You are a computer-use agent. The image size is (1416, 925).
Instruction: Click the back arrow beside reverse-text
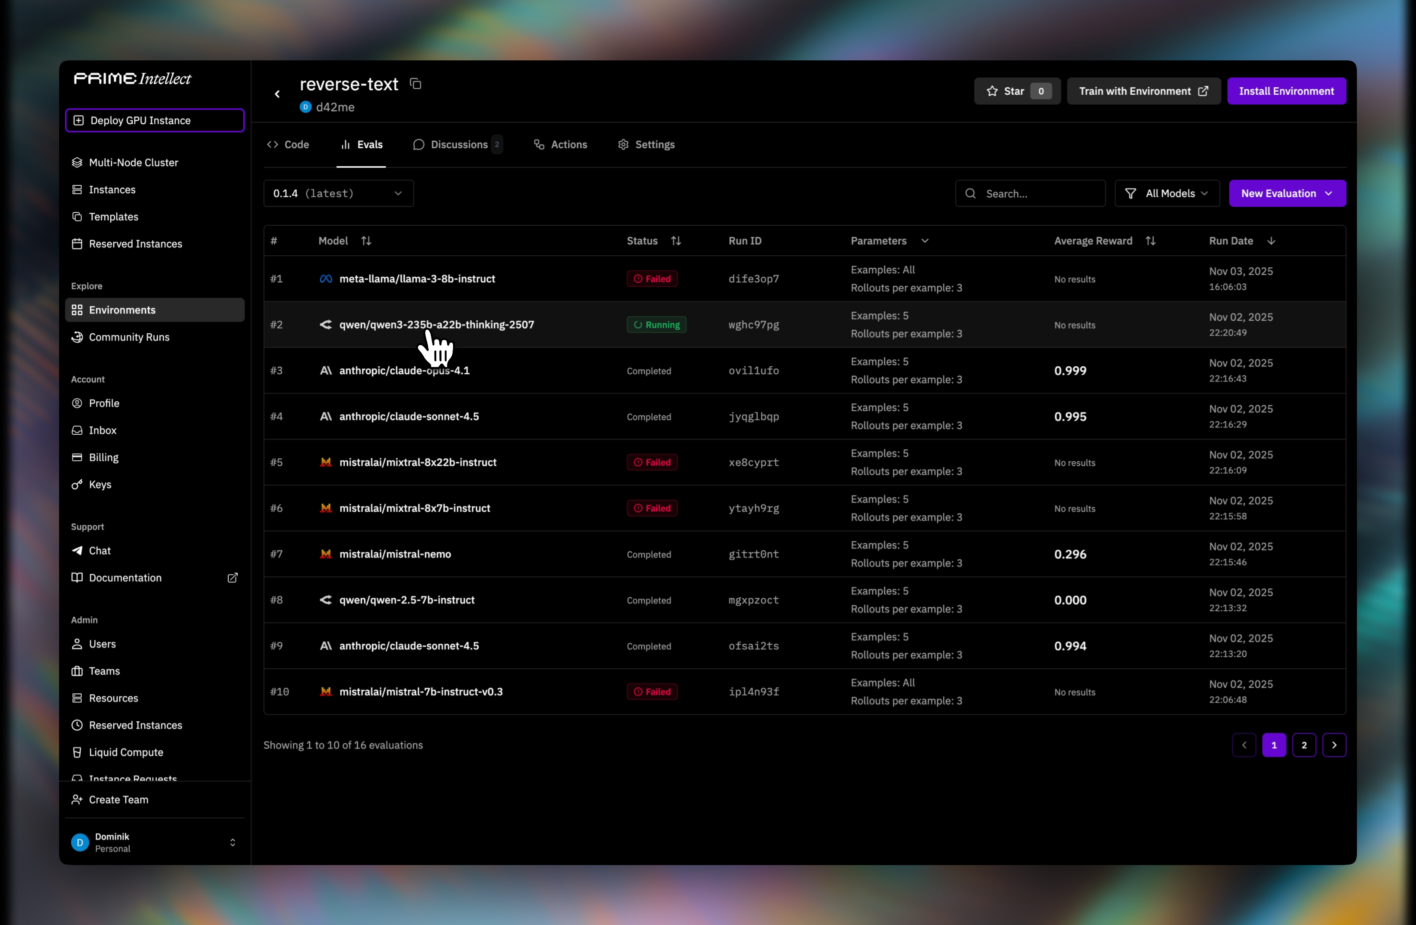click(x=277, y=94)
